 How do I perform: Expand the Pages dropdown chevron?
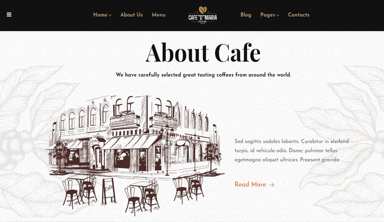(x=278, y=15)
